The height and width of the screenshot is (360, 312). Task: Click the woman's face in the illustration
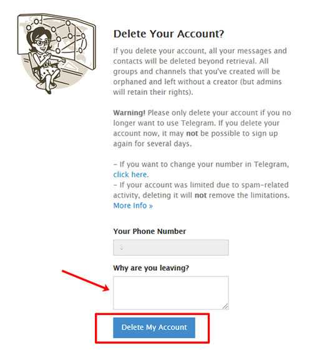click(42, 42)
